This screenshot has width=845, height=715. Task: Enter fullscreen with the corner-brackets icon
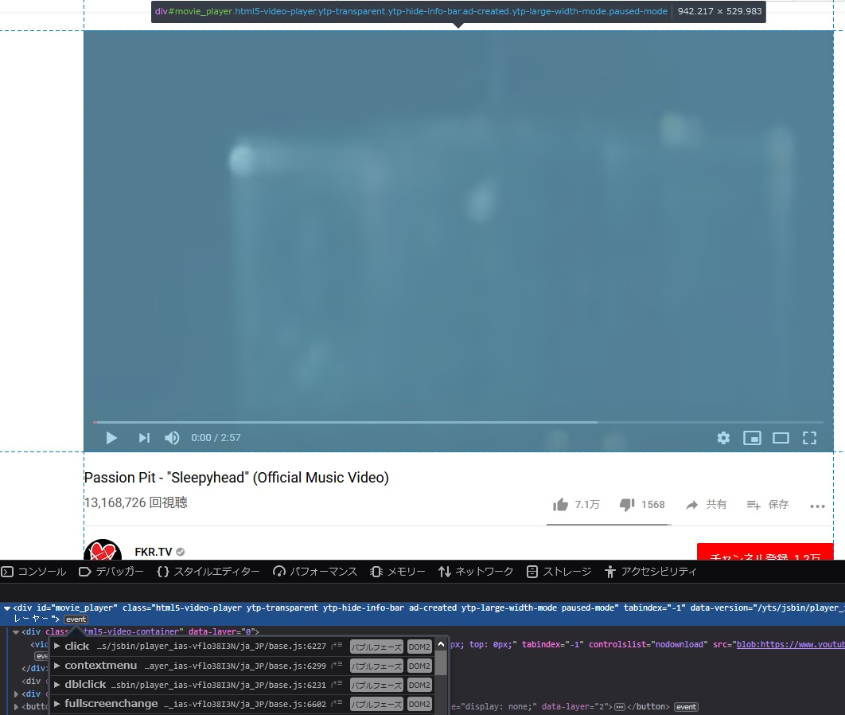click(809, 438)
